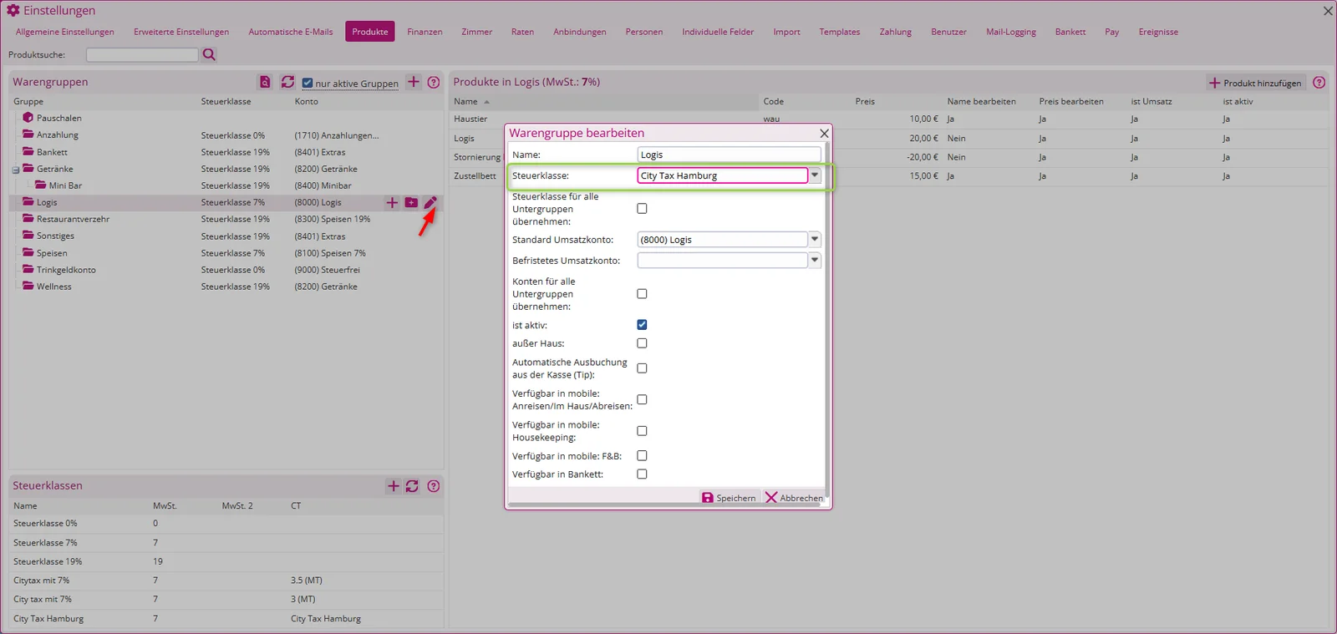Click the Name field containing Logis

tap(729, 155)
